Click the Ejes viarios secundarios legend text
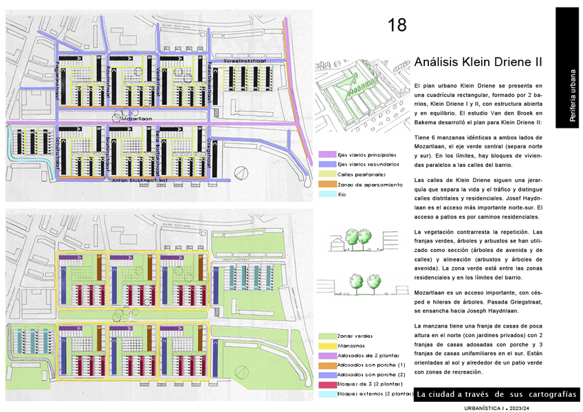This screenshot has width=583, height=412. point(368,164)
